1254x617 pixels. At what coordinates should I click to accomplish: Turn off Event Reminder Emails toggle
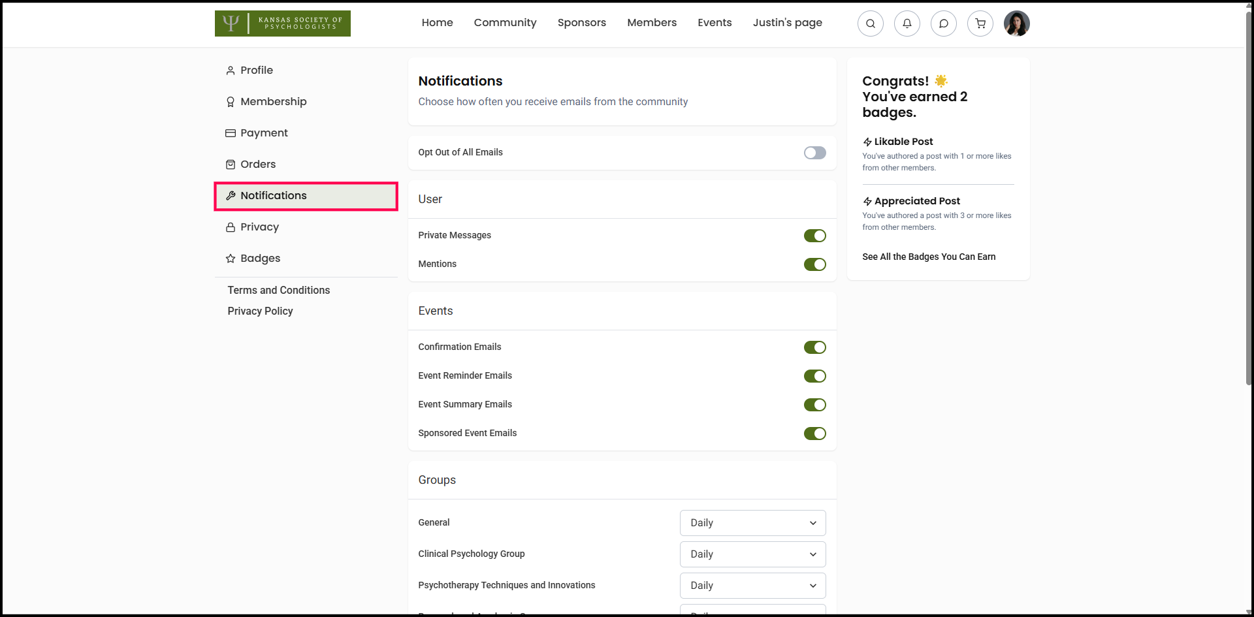tap(814, 376)
